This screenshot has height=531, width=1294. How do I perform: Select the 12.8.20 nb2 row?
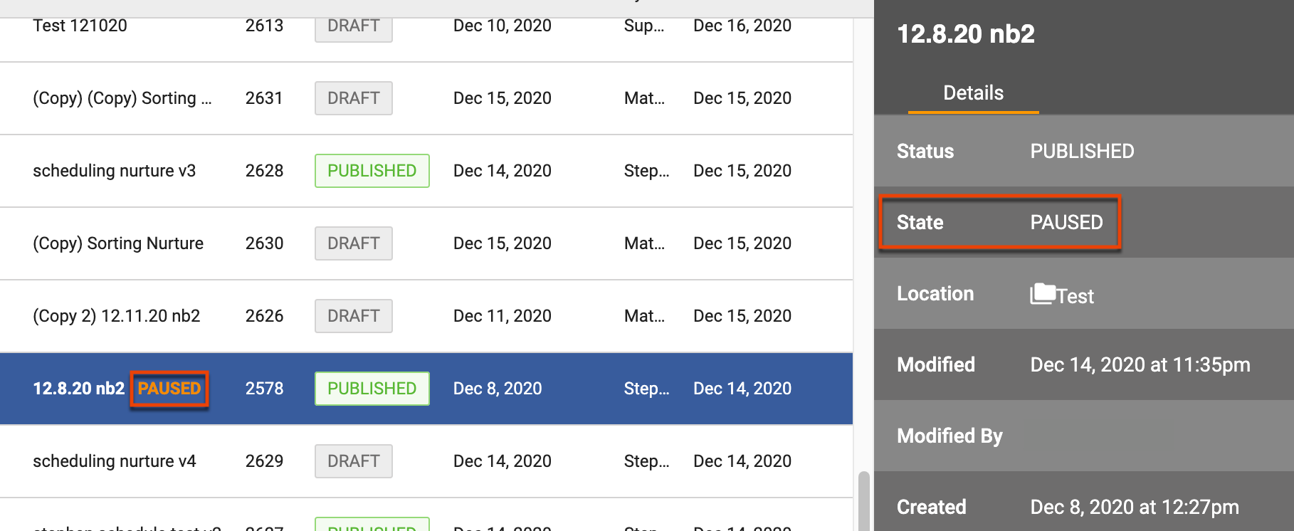78,389
